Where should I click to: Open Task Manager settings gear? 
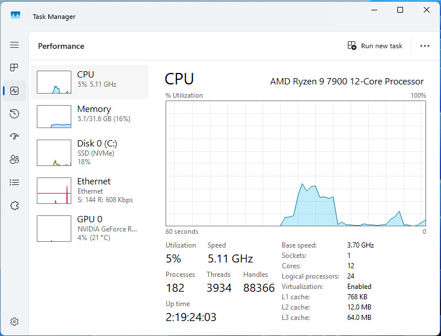coord(14,322)
